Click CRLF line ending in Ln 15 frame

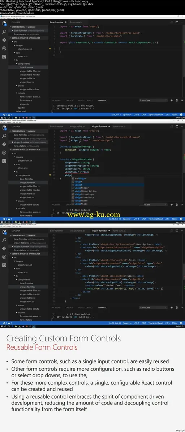coord(143,219)
